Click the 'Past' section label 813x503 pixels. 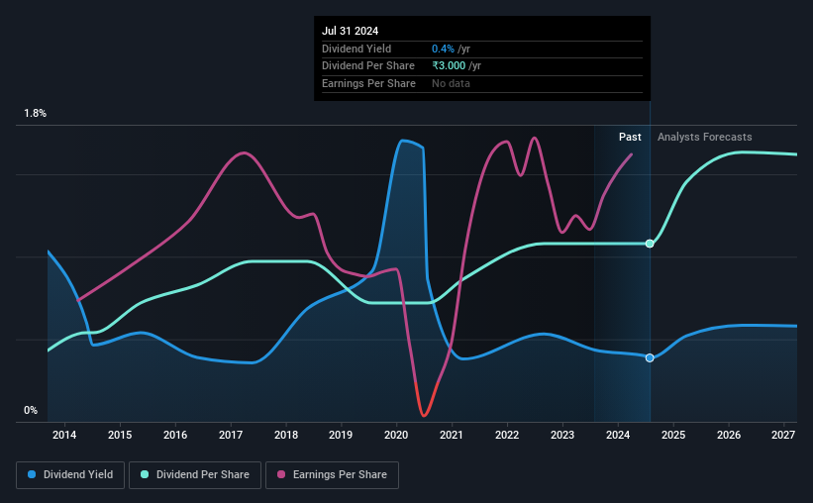click(630, 137)
